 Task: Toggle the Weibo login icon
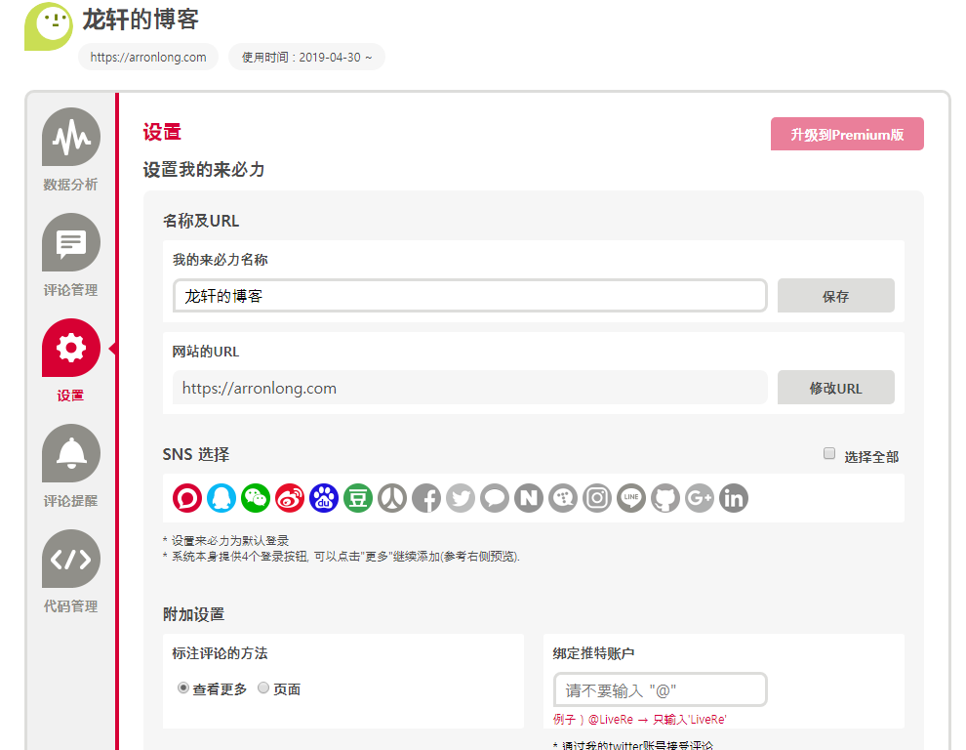[x=290, y=498]
